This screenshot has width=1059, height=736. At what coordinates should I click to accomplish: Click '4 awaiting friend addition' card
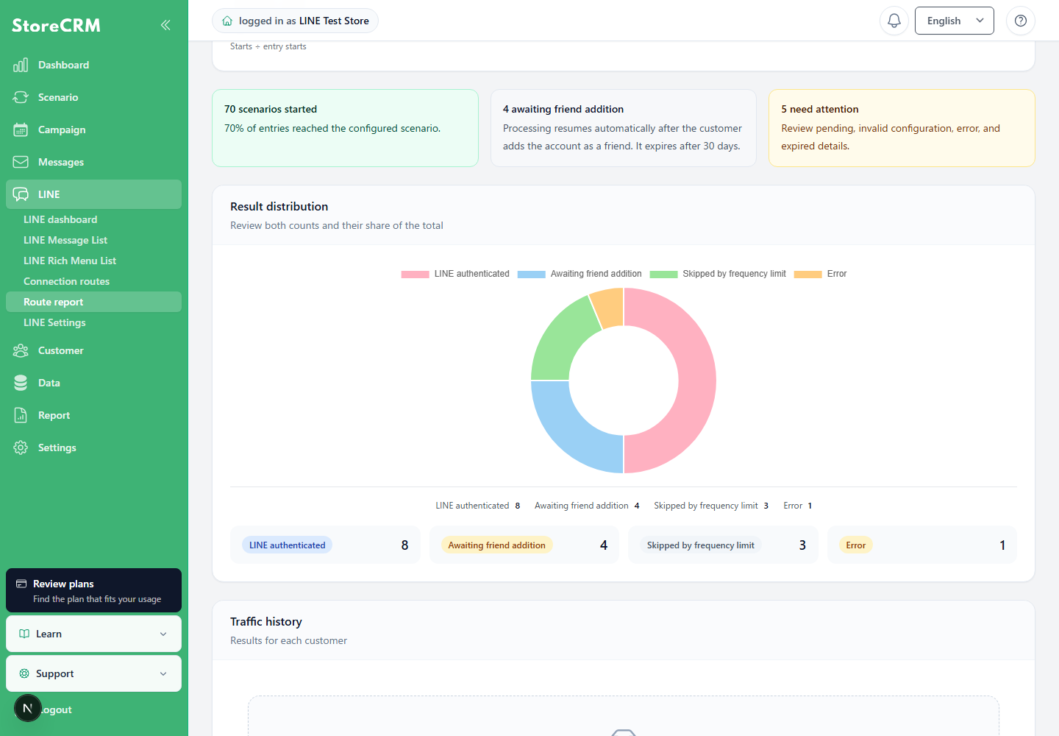tap(623, 128)
